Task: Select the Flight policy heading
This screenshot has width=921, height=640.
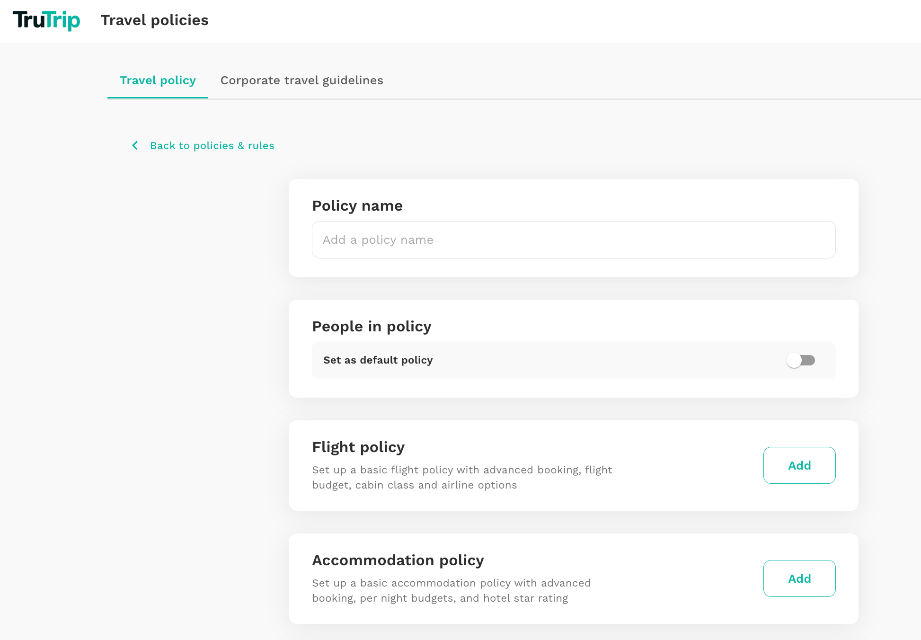Action: click(358, 447)
